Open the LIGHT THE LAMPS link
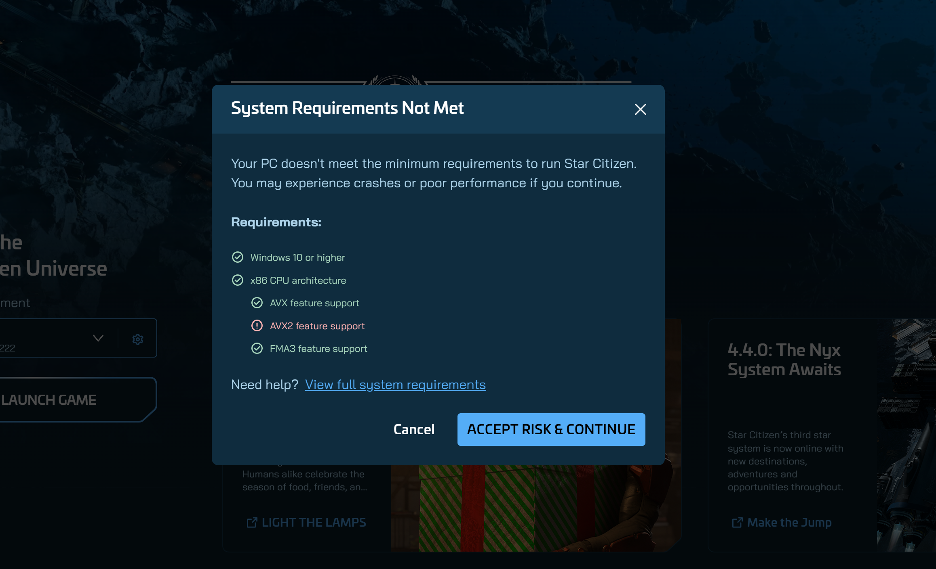The width and height of the screenshot is (936, 569). [x=314, y=523]
